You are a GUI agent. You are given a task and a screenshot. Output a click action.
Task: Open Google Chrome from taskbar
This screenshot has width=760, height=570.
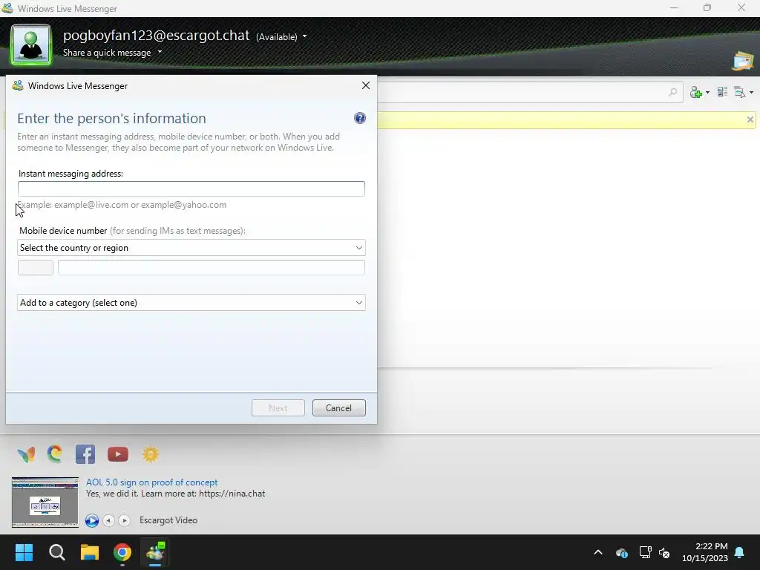point(122,552)
